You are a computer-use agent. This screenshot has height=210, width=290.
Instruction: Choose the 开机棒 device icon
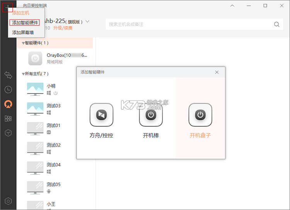[x=151, y=115]
